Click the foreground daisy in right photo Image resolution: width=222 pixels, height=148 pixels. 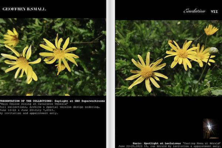147,72
